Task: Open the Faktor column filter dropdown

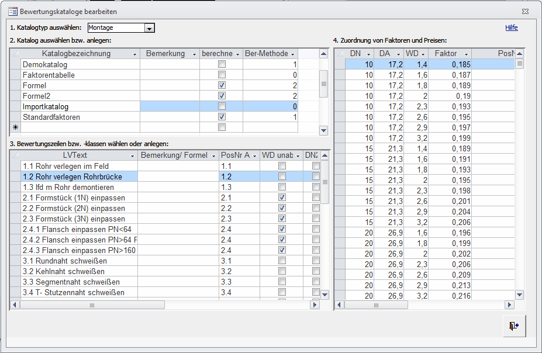Action: point(466,54)
